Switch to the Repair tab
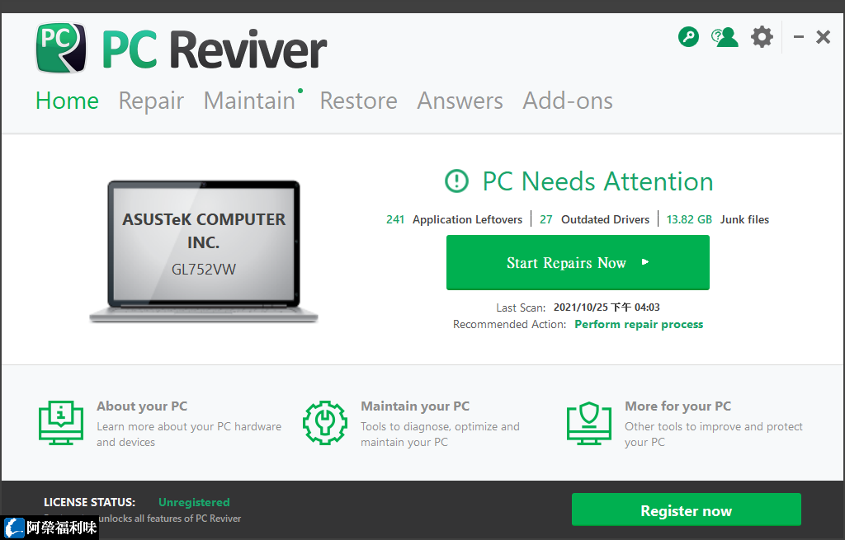The width and height of the screenshot is (845, 540). click(x=151, y=101)
